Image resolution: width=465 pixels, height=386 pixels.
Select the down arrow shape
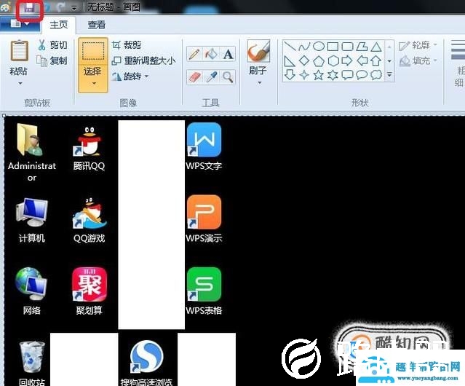pyautogui.click(x=290, y=75)
